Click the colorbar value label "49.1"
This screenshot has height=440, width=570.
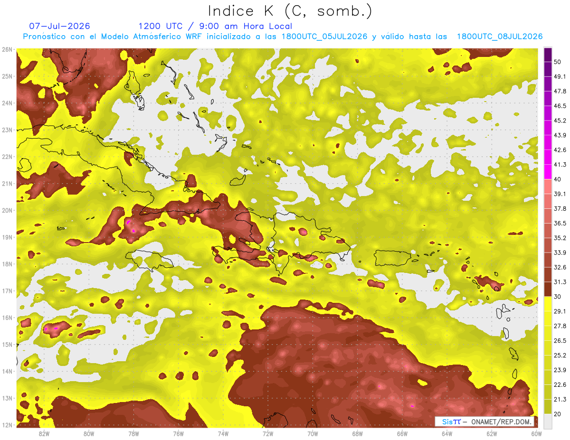[x=560, y=76]
